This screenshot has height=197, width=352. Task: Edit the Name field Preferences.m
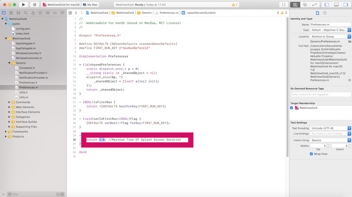(331, 25)
